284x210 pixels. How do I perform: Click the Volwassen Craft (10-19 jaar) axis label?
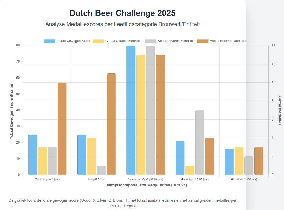145,180
